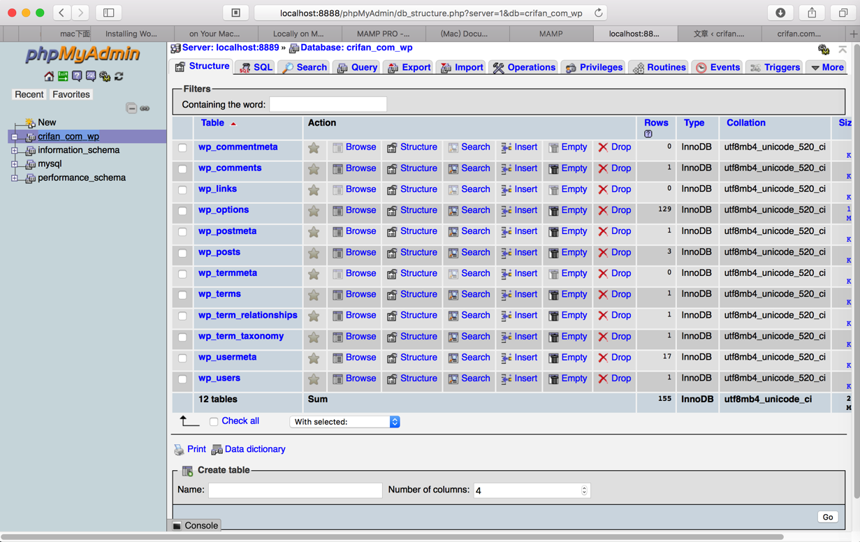Open the More tab dropdown
This screenshot has height=542, width=860.
tap(827, 67)
